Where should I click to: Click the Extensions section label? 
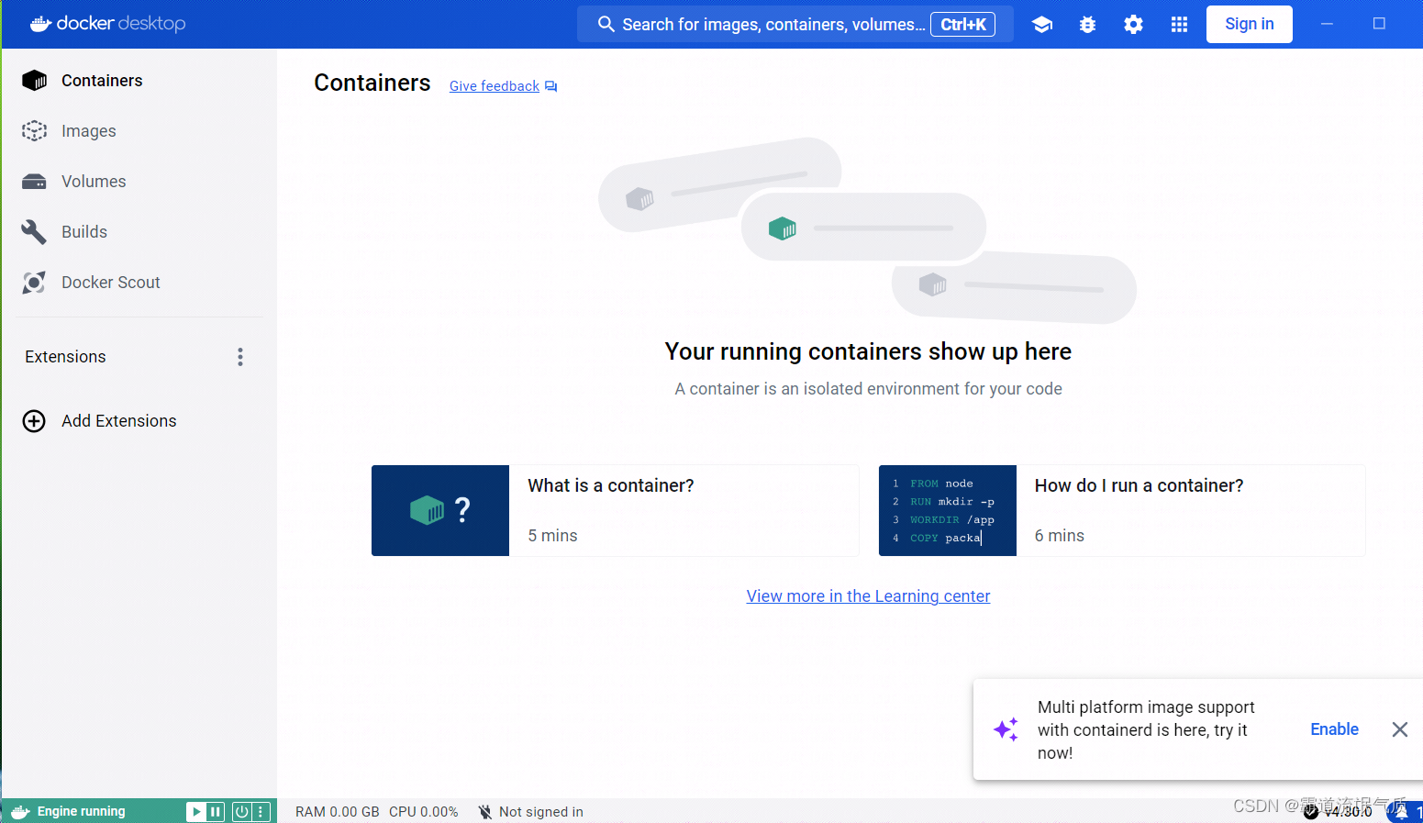pyautogui.click(x=65, y=357)
